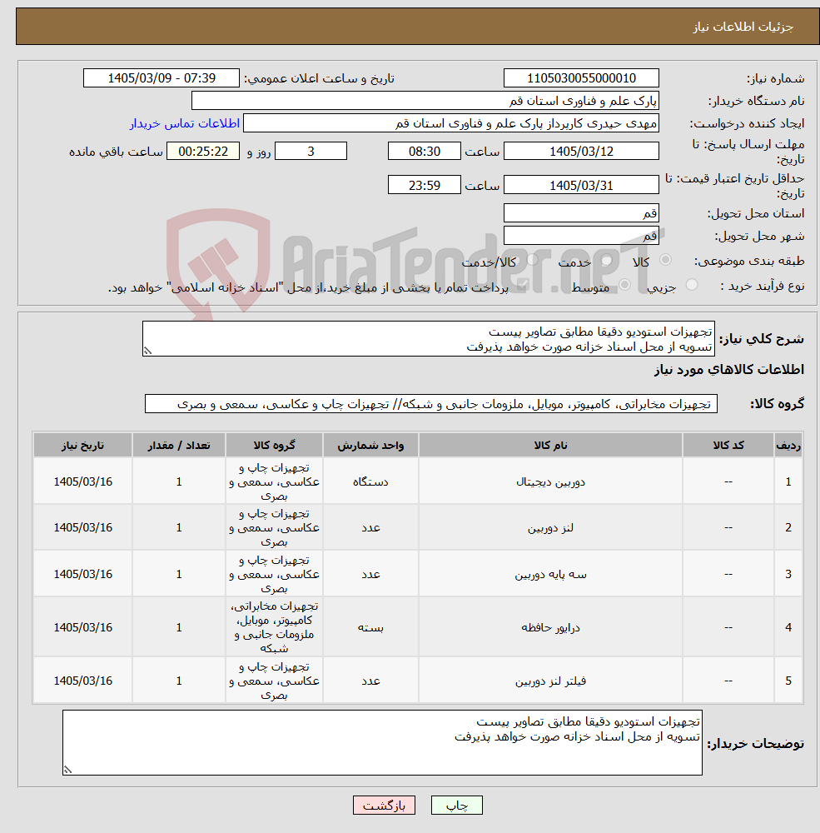
Task: Select the کالا radio button
Action: click(x=665, y=260)
